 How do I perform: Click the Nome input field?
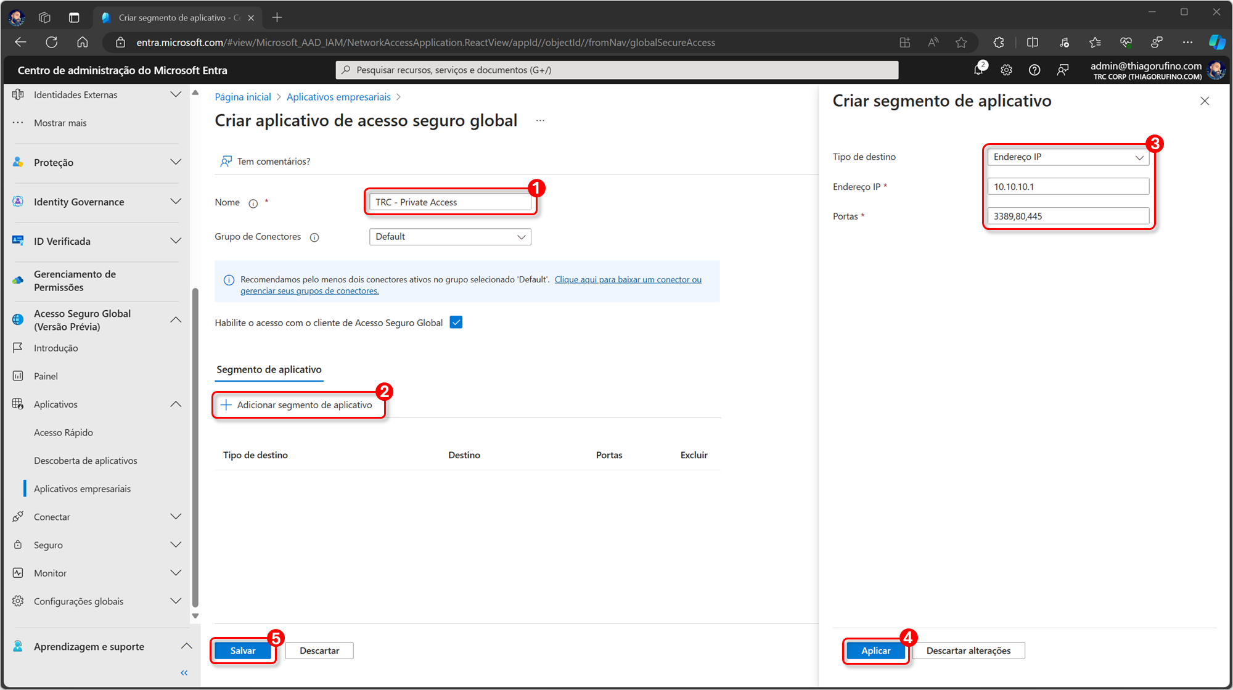tap(450, 202)
